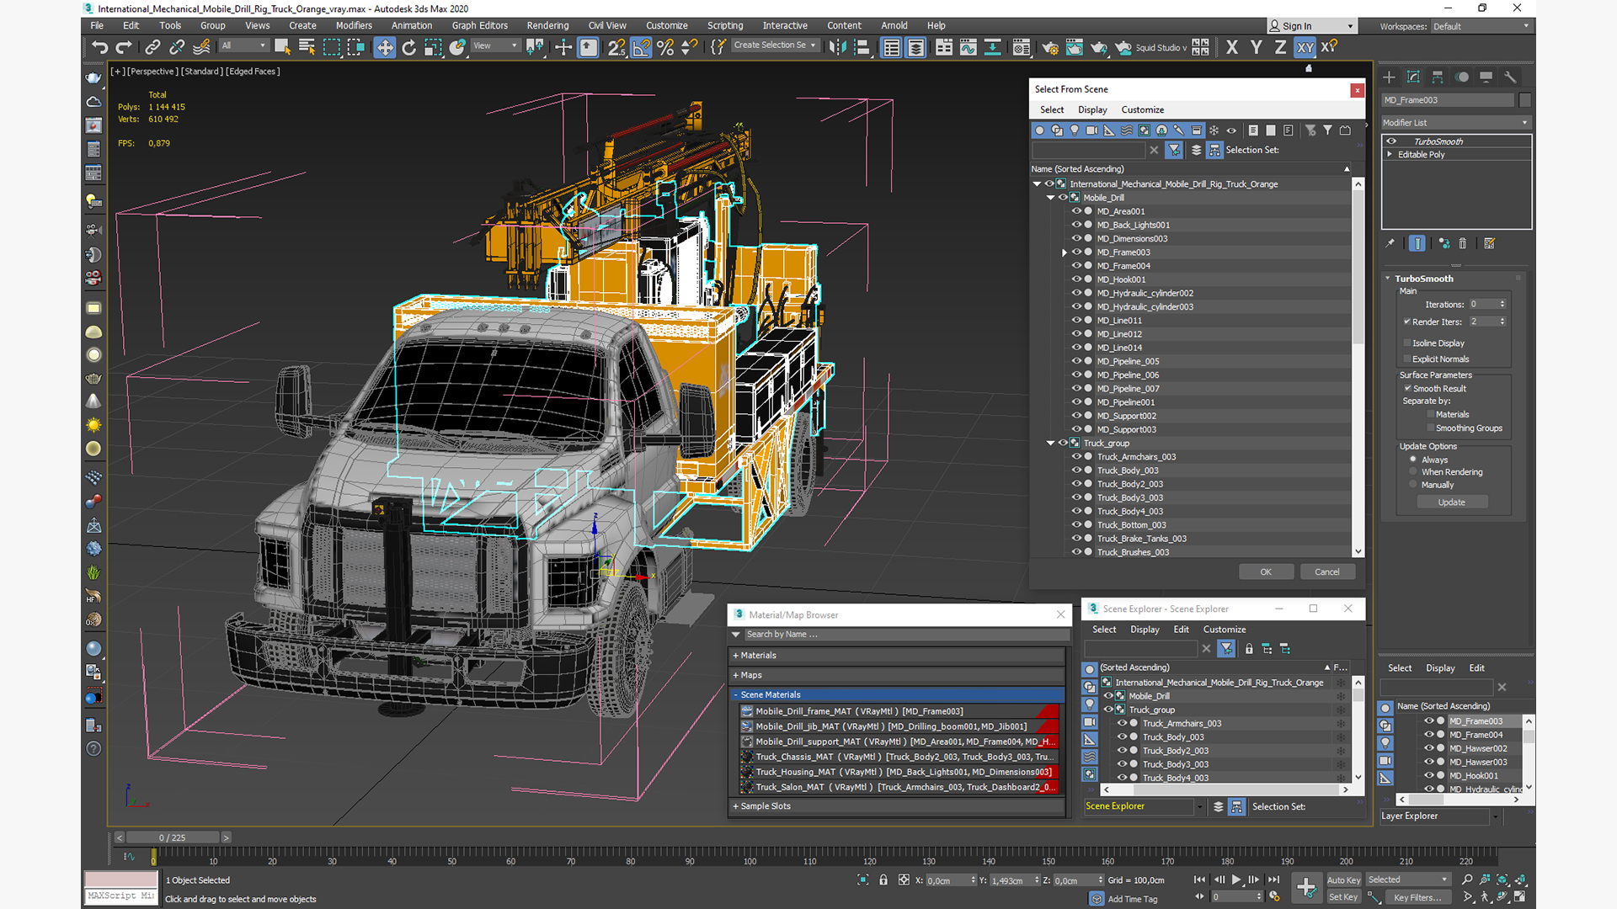Click Sort by Layer stack icon

click(x=1196, y=150)
